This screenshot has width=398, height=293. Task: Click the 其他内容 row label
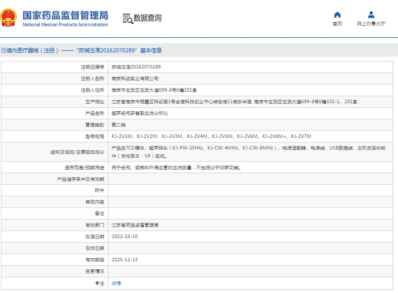point(95,202)
